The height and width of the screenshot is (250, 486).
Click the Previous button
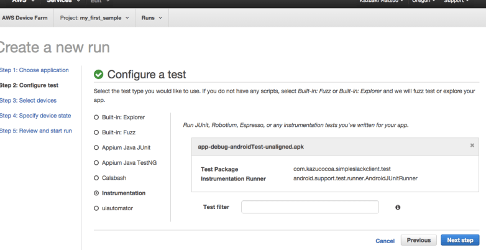coord(419,240)
